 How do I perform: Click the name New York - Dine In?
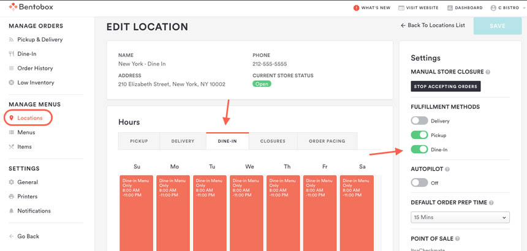[x=142, y=64]
